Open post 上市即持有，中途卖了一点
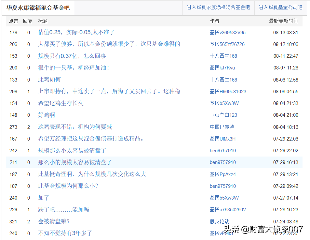The width and height of the screenshot is (310, 240). pyautogui.click(x=109, y=91)
